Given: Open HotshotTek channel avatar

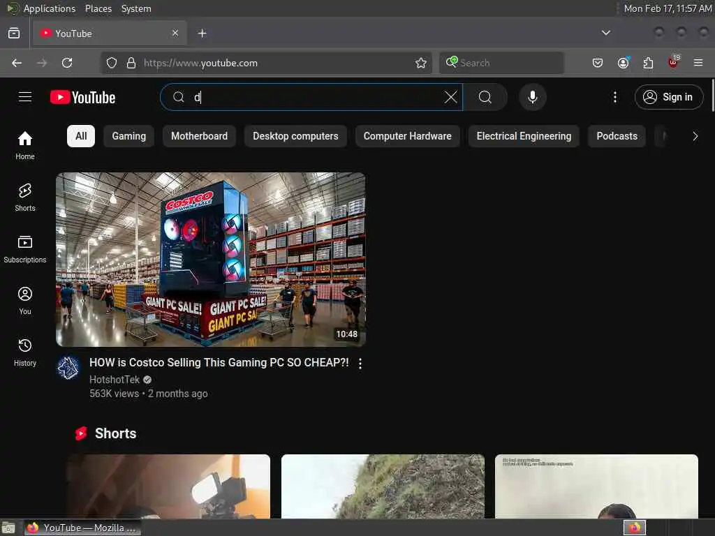Looking at the screenshot, I should tap(68, 368).
